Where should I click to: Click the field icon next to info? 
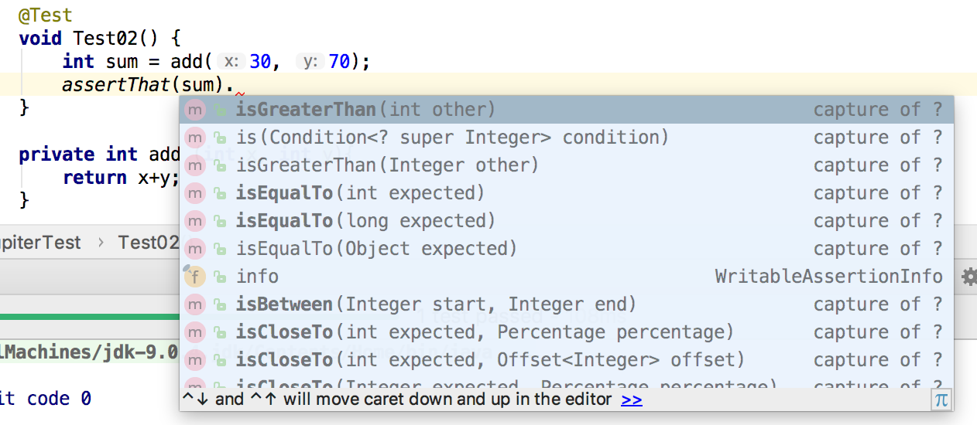[194, 277]
